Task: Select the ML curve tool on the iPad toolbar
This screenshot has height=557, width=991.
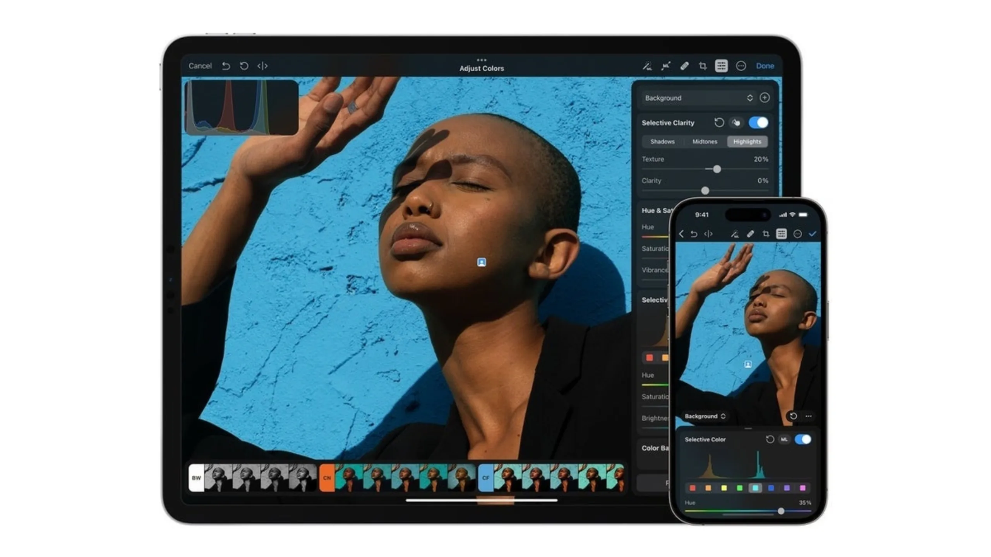Action: point(665,66)
